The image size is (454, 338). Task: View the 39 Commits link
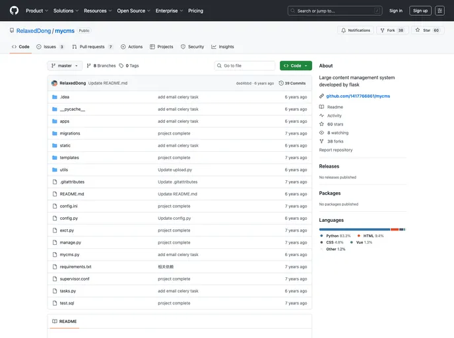coord(292,83)
